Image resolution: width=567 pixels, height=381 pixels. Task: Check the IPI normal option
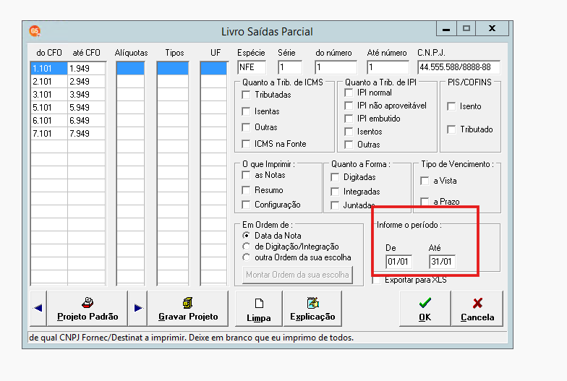pos(349,93)
